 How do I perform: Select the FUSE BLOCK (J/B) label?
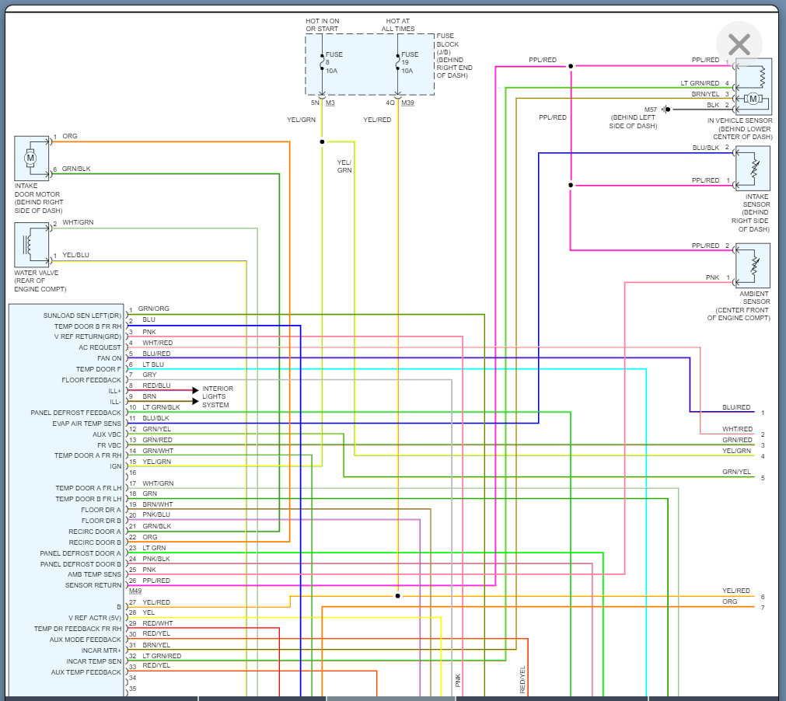[x=454, y=56]
